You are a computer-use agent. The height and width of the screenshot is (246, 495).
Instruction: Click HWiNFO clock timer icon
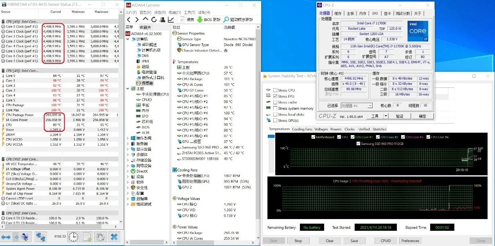click(73, 237)
